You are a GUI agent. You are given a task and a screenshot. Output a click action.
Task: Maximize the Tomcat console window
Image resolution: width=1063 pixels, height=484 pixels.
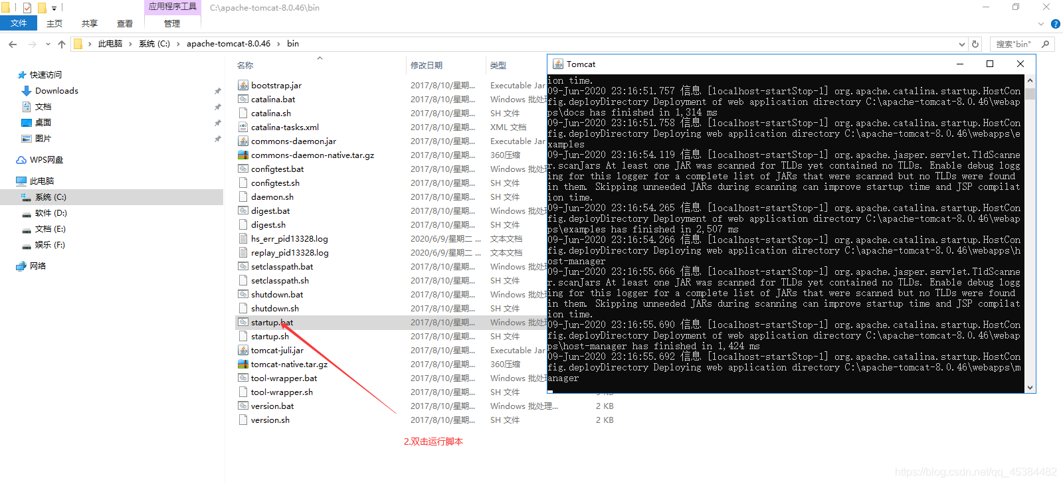[990, 64]
